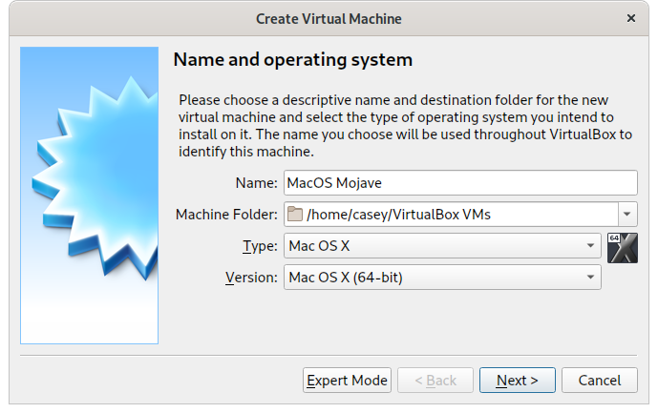Click the Name field containing MacOS Mojave
This screenshot has height=413, width=658.
pos(460,183)
